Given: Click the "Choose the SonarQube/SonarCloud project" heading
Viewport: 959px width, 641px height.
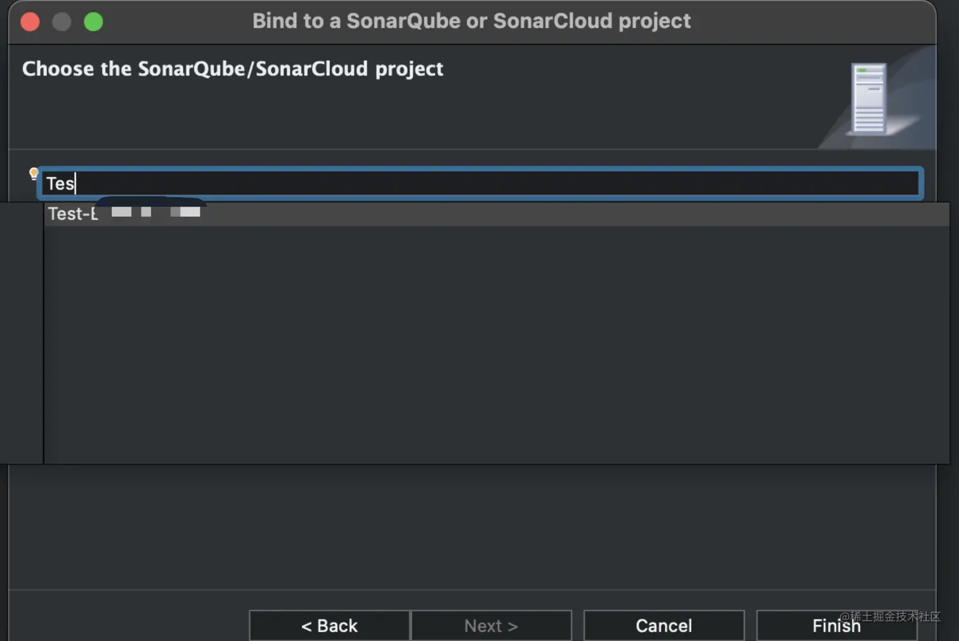Looking at the screenshot, I should pyautogui.click(x=232, y=68).
